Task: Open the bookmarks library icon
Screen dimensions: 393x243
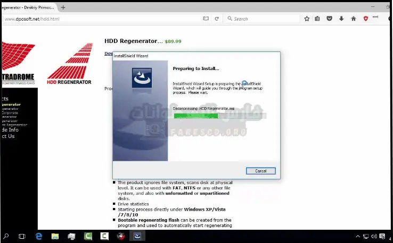Action: (x=317, y=19)
